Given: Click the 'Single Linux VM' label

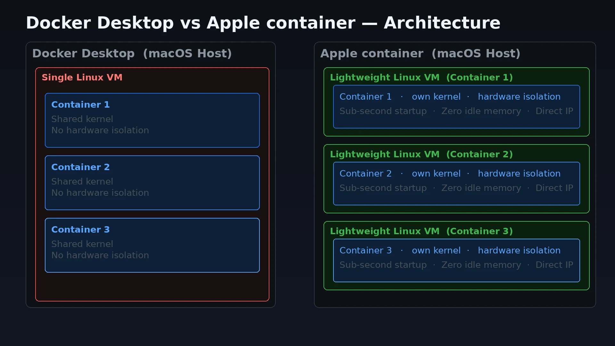Looking at the screenshot, I should [82, 78].
